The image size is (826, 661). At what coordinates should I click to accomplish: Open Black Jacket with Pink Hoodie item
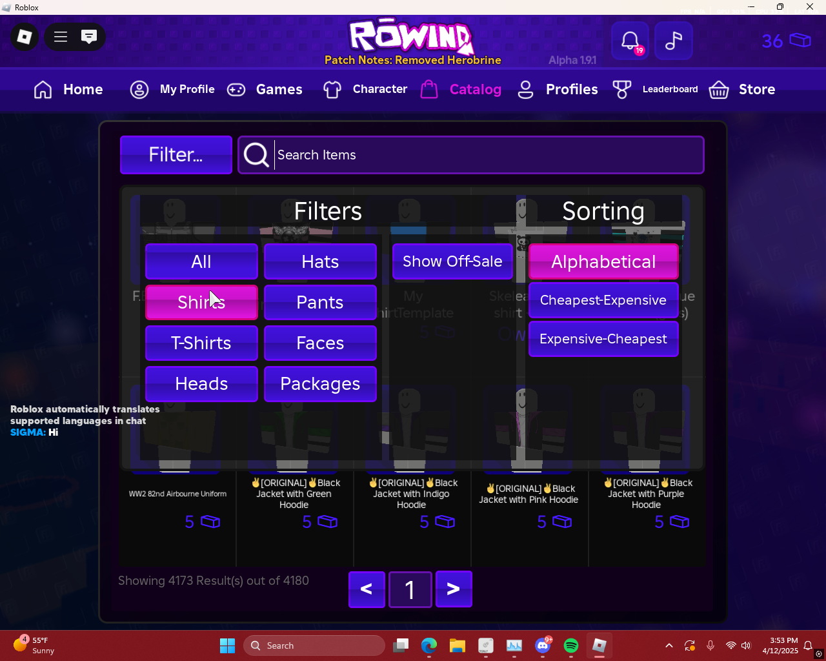coord(529,494)
